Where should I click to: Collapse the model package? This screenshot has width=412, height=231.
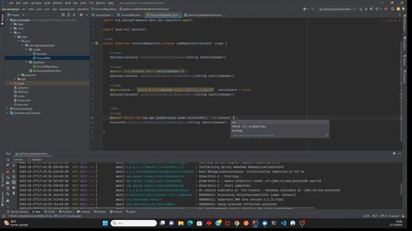pos(26,49)
